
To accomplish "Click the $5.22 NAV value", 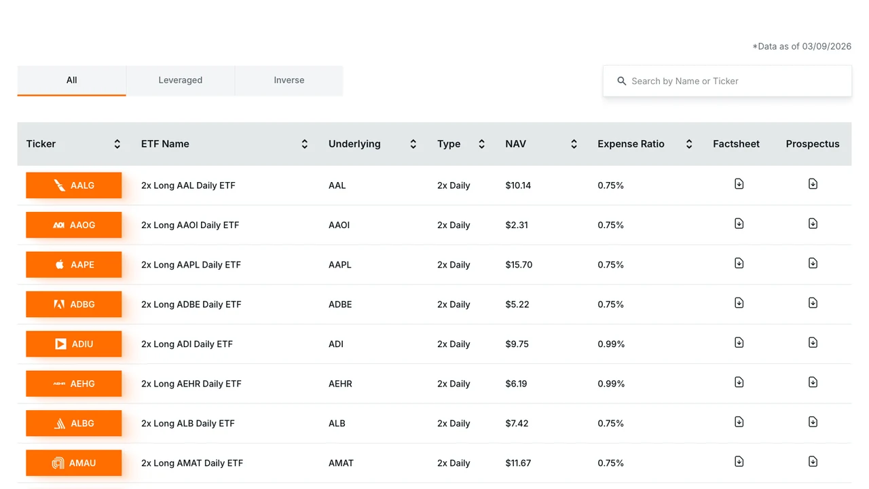I will tap(517, 304).
